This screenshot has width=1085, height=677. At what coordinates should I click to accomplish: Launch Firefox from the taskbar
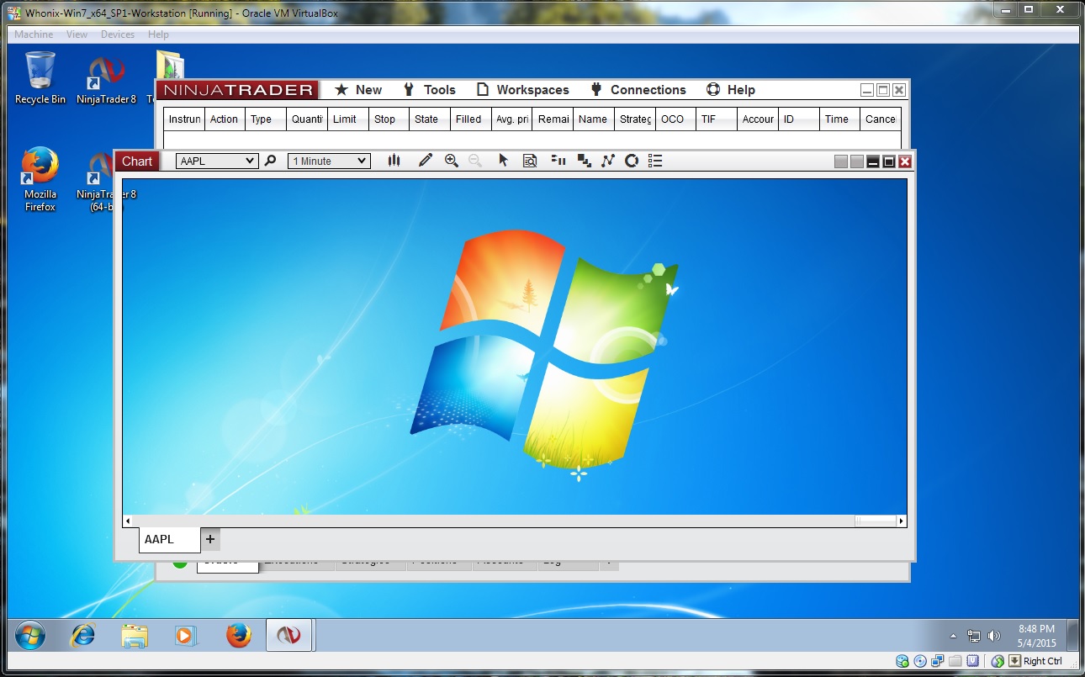[x=239, y=636]
